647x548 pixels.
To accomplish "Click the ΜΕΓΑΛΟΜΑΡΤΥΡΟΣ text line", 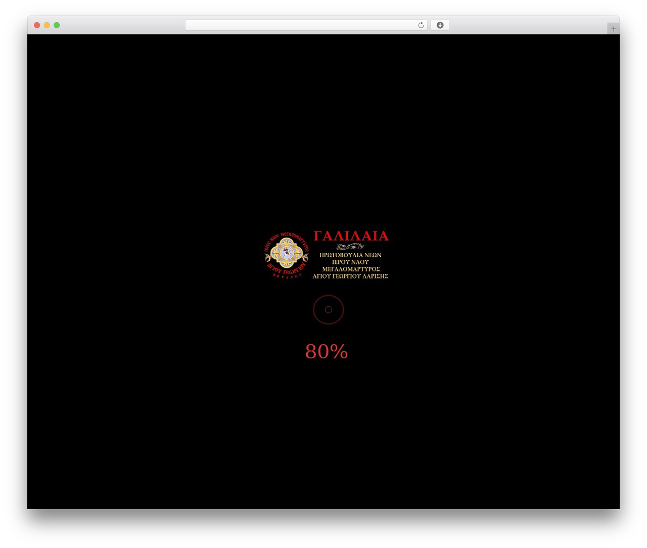I will (x=351, y=269).
